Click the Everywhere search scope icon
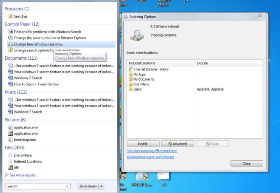Image resolution: width=280 pixels, height=193 pixels. (x=10, y=155)
